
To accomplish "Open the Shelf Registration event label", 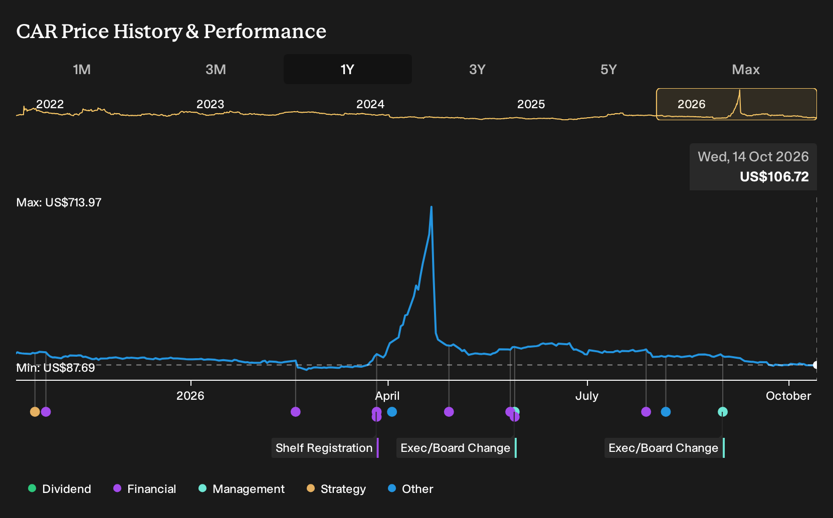I will click(325, 448).
